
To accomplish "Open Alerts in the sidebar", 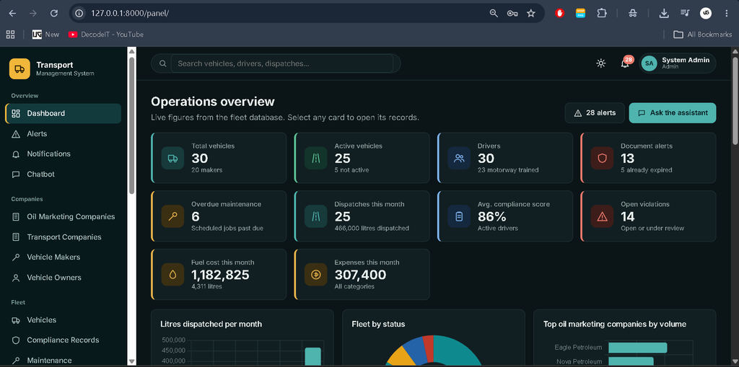I will click(x=64, y=134).
